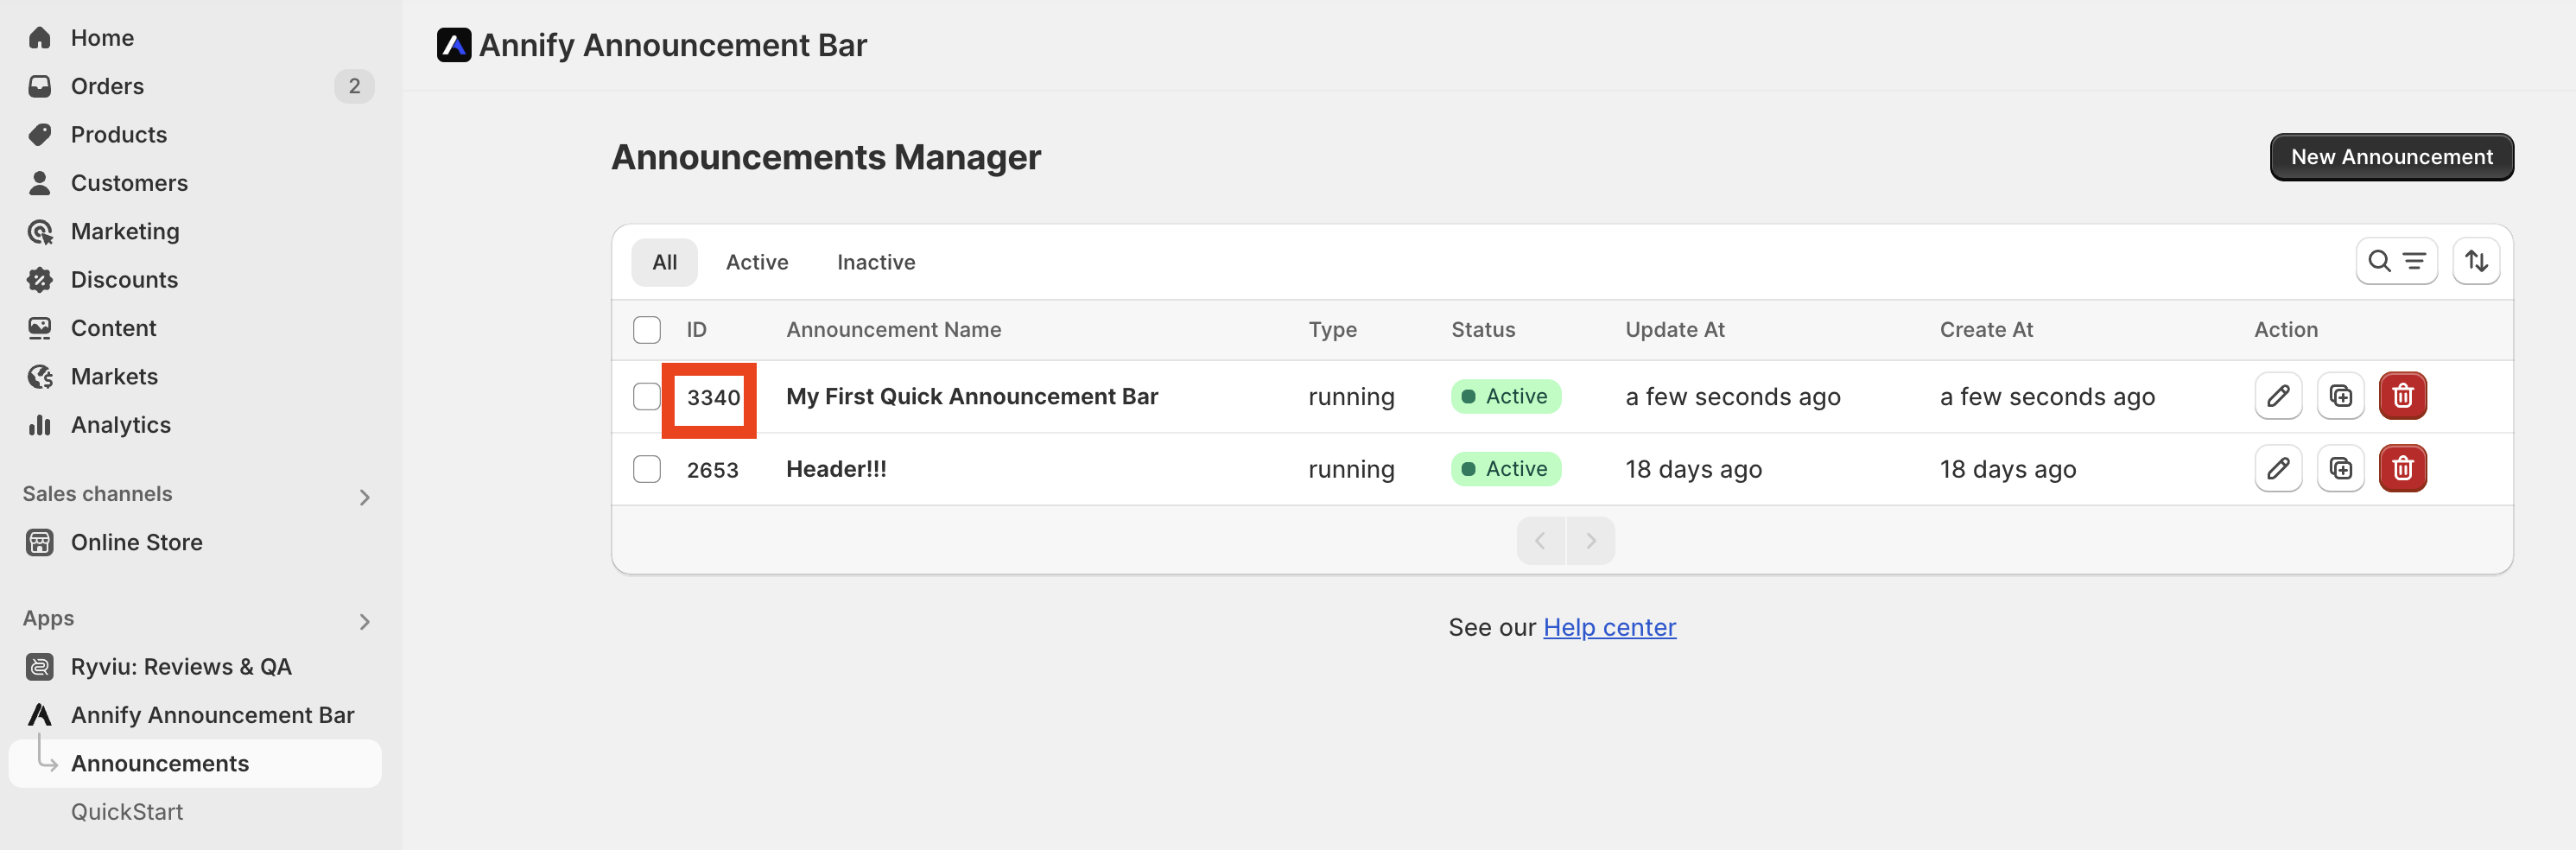Click the Online Store label
Screen dimensions: 2576x850
tap(136, 542)
